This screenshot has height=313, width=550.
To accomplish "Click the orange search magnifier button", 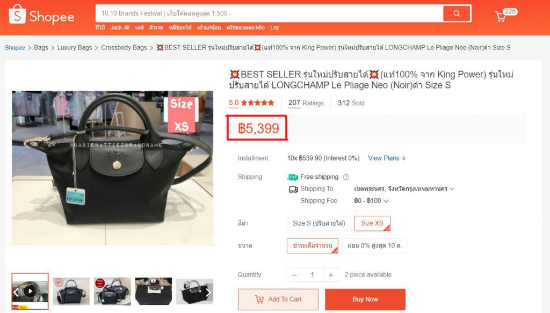I will tap(457, 13).
